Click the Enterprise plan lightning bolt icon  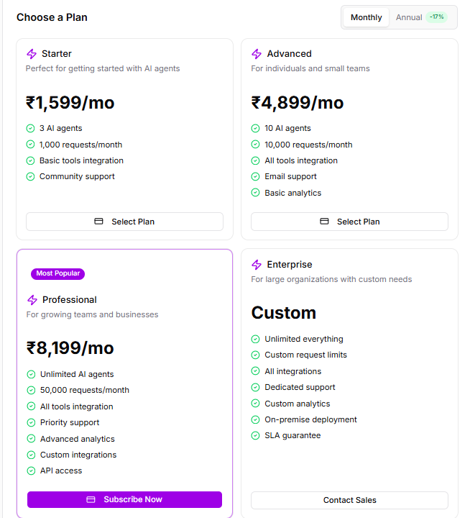pos(257,265)
